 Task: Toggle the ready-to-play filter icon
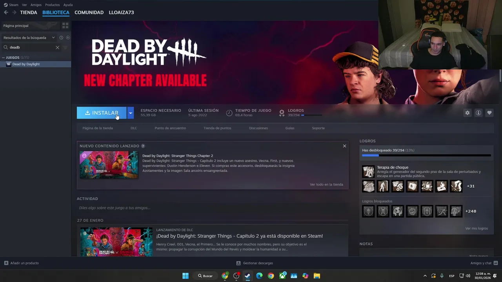(68, 38)
